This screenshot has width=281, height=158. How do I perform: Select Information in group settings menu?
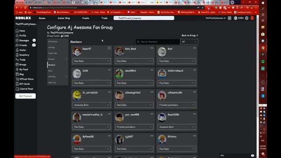pyautogui.click(x=58, y=42)
